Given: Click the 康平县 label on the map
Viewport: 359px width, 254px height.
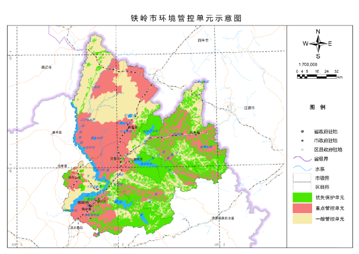Looking at the screenshot, I should pyautogui.click(x=57, y=132).
